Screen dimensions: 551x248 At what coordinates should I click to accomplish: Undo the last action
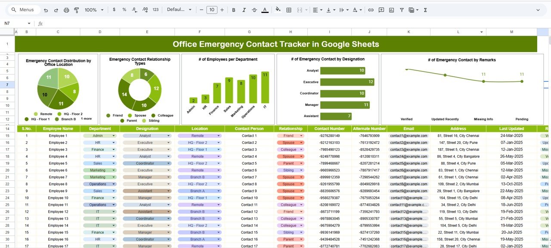pyautogui.click(x=46, y=9)
